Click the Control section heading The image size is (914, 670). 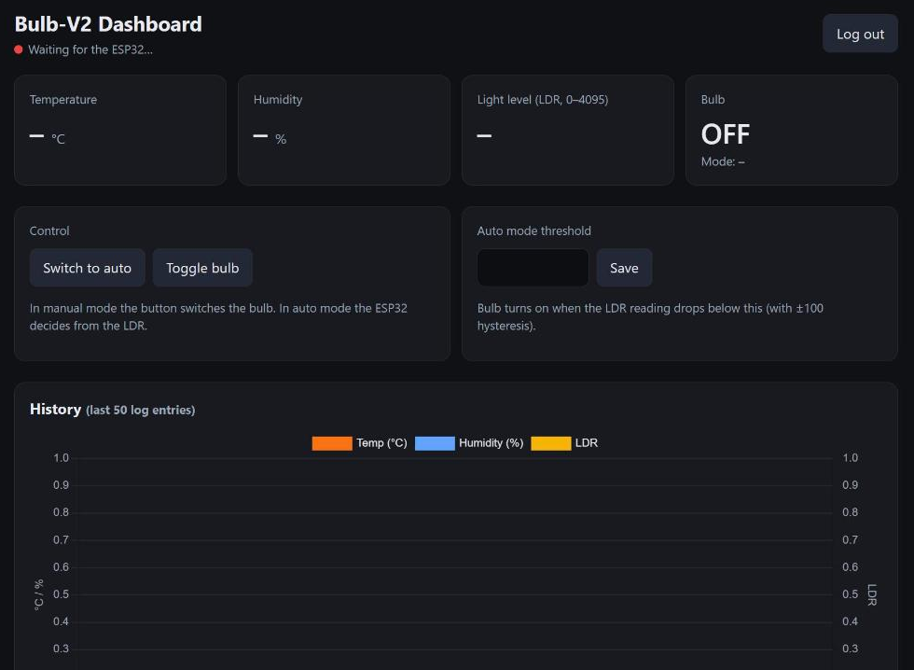point(49,230)
